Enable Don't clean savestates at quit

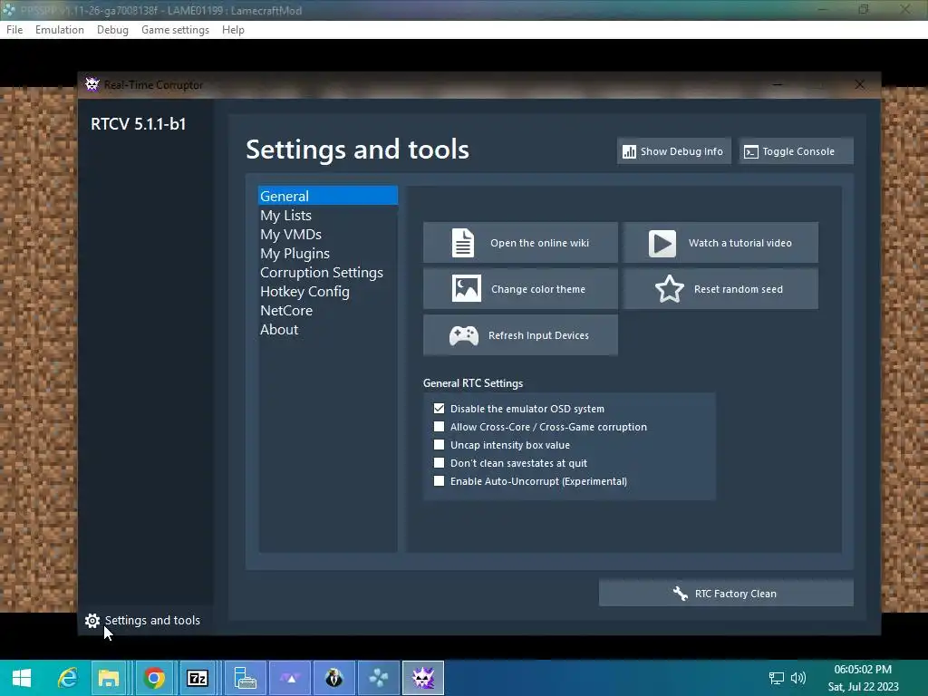[x=440, y=463]
